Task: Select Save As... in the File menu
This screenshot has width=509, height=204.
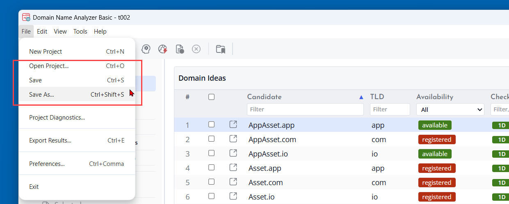Action: click(77, 95)
